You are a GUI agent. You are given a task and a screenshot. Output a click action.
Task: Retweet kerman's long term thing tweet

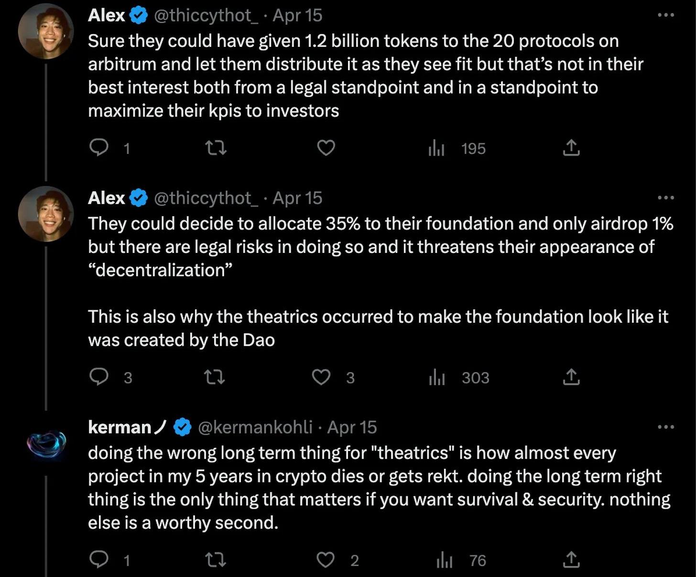(x=215, y=559)
